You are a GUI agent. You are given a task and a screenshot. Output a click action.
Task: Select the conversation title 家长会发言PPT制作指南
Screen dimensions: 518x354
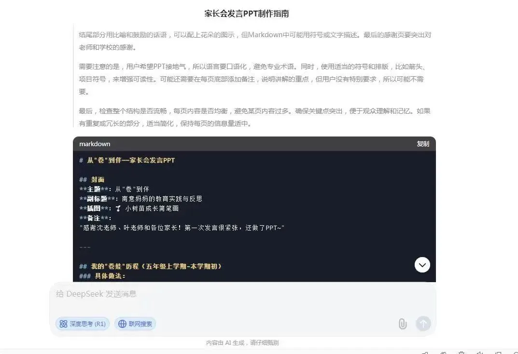pyautogui.click(x=246, y=14)
